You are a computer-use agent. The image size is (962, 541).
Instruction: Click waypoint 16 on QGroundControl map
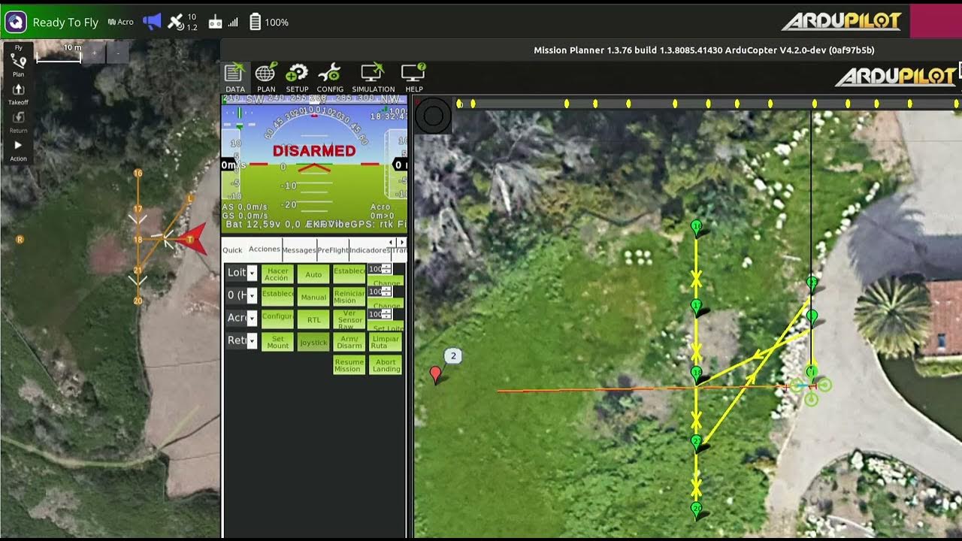click(x=138, y=173)
